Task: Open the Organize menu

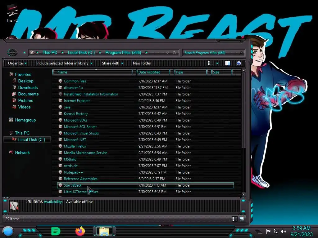Action: tap(17, 63)
